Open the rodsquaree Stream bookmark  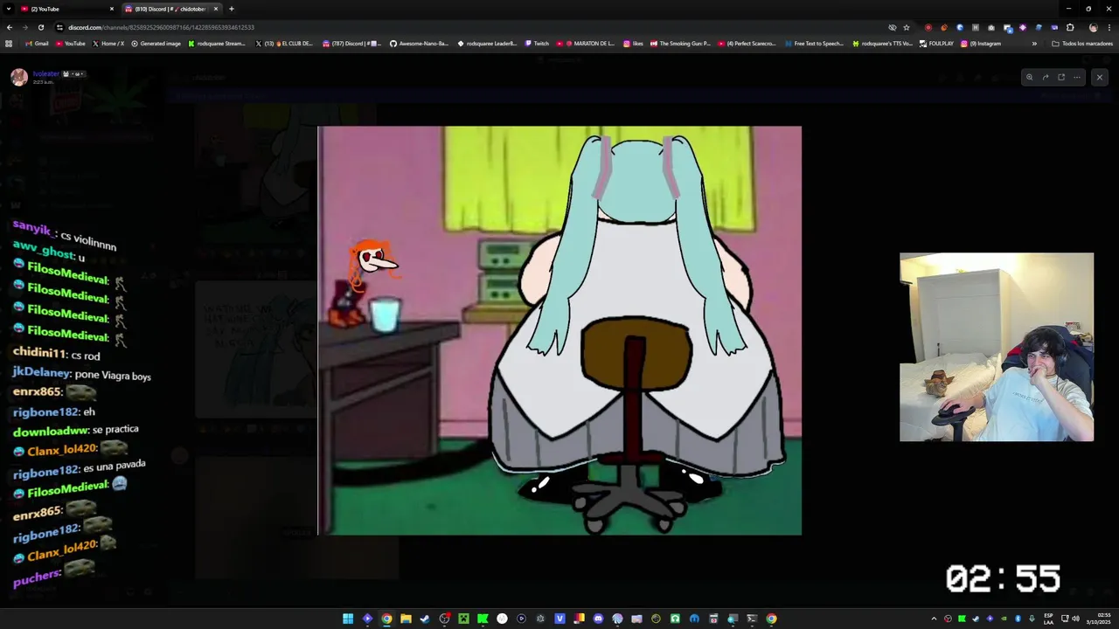[x=217, y=43]
